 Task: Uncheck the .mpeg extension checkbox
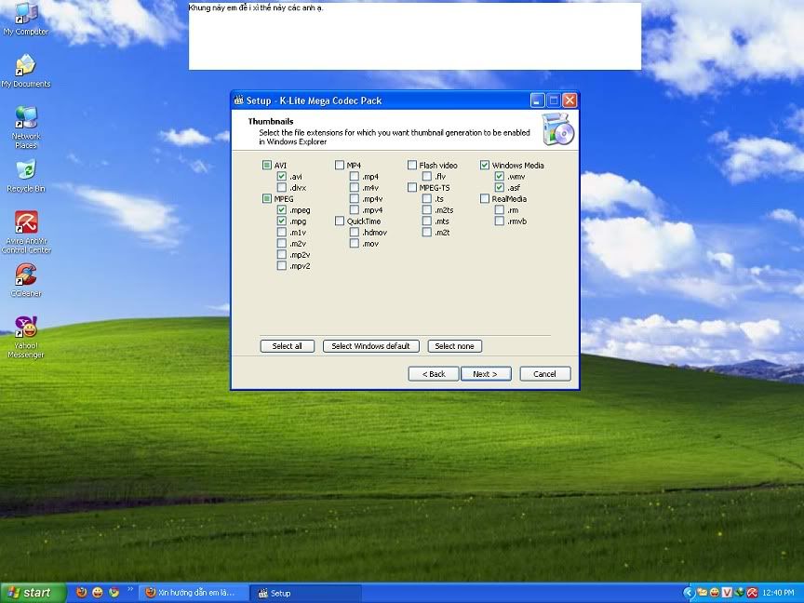(x=282, y=209)
